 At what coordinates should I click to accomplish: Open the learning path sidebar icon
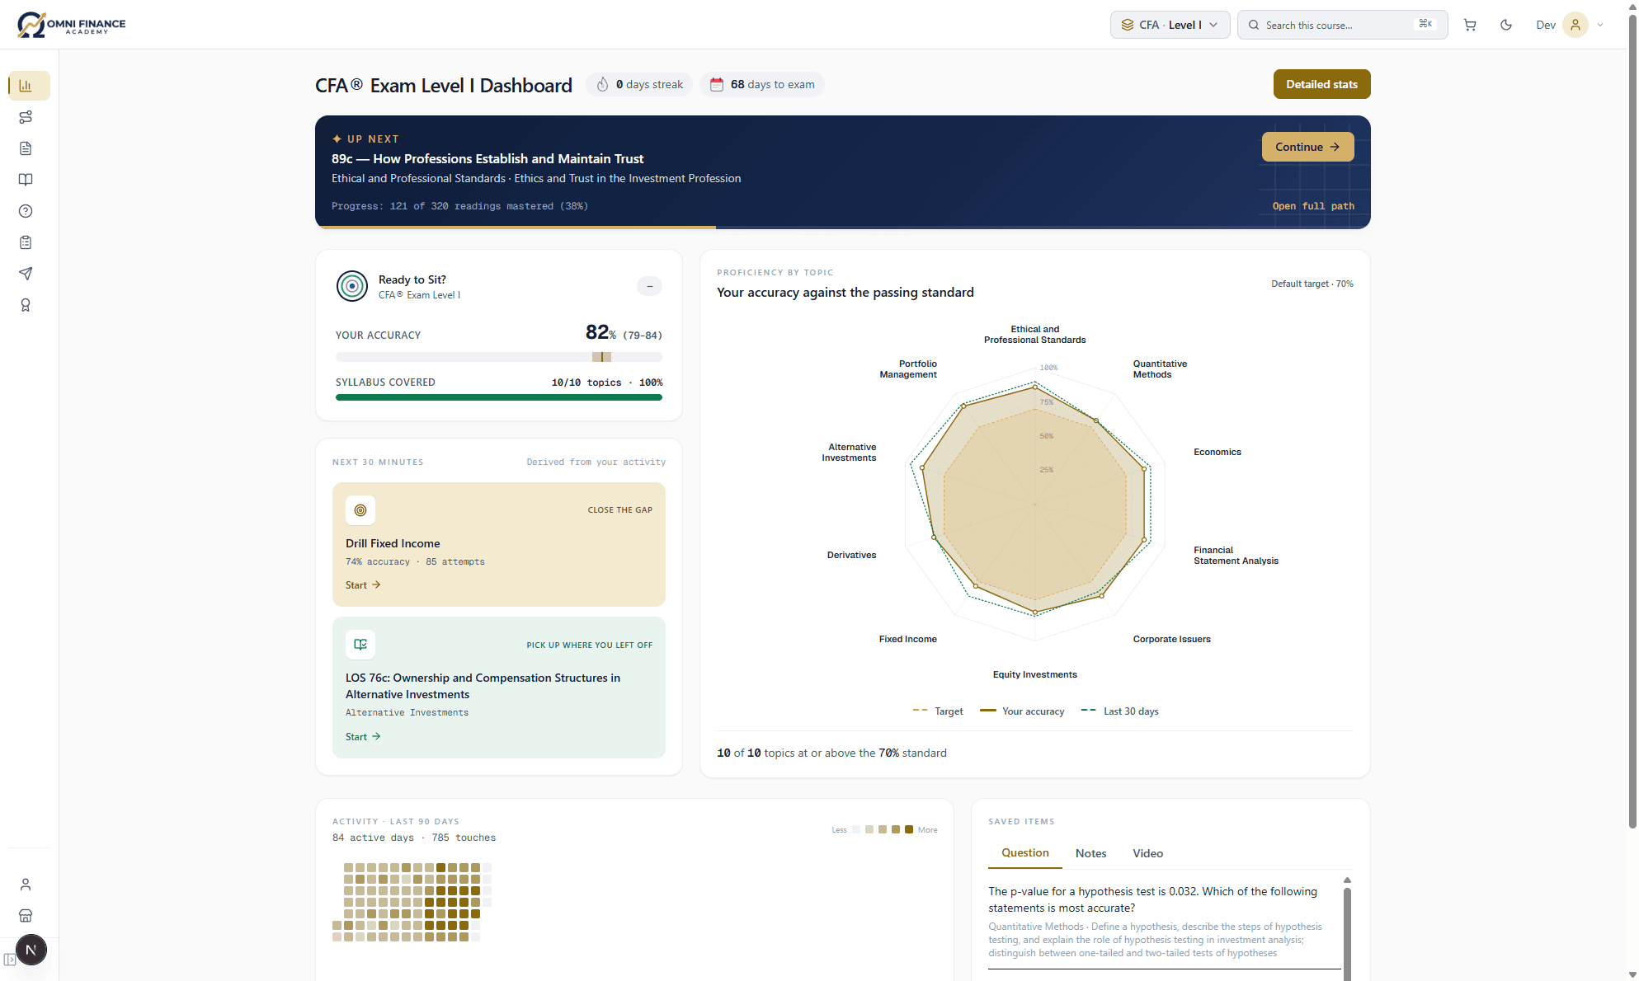point(26,117)
